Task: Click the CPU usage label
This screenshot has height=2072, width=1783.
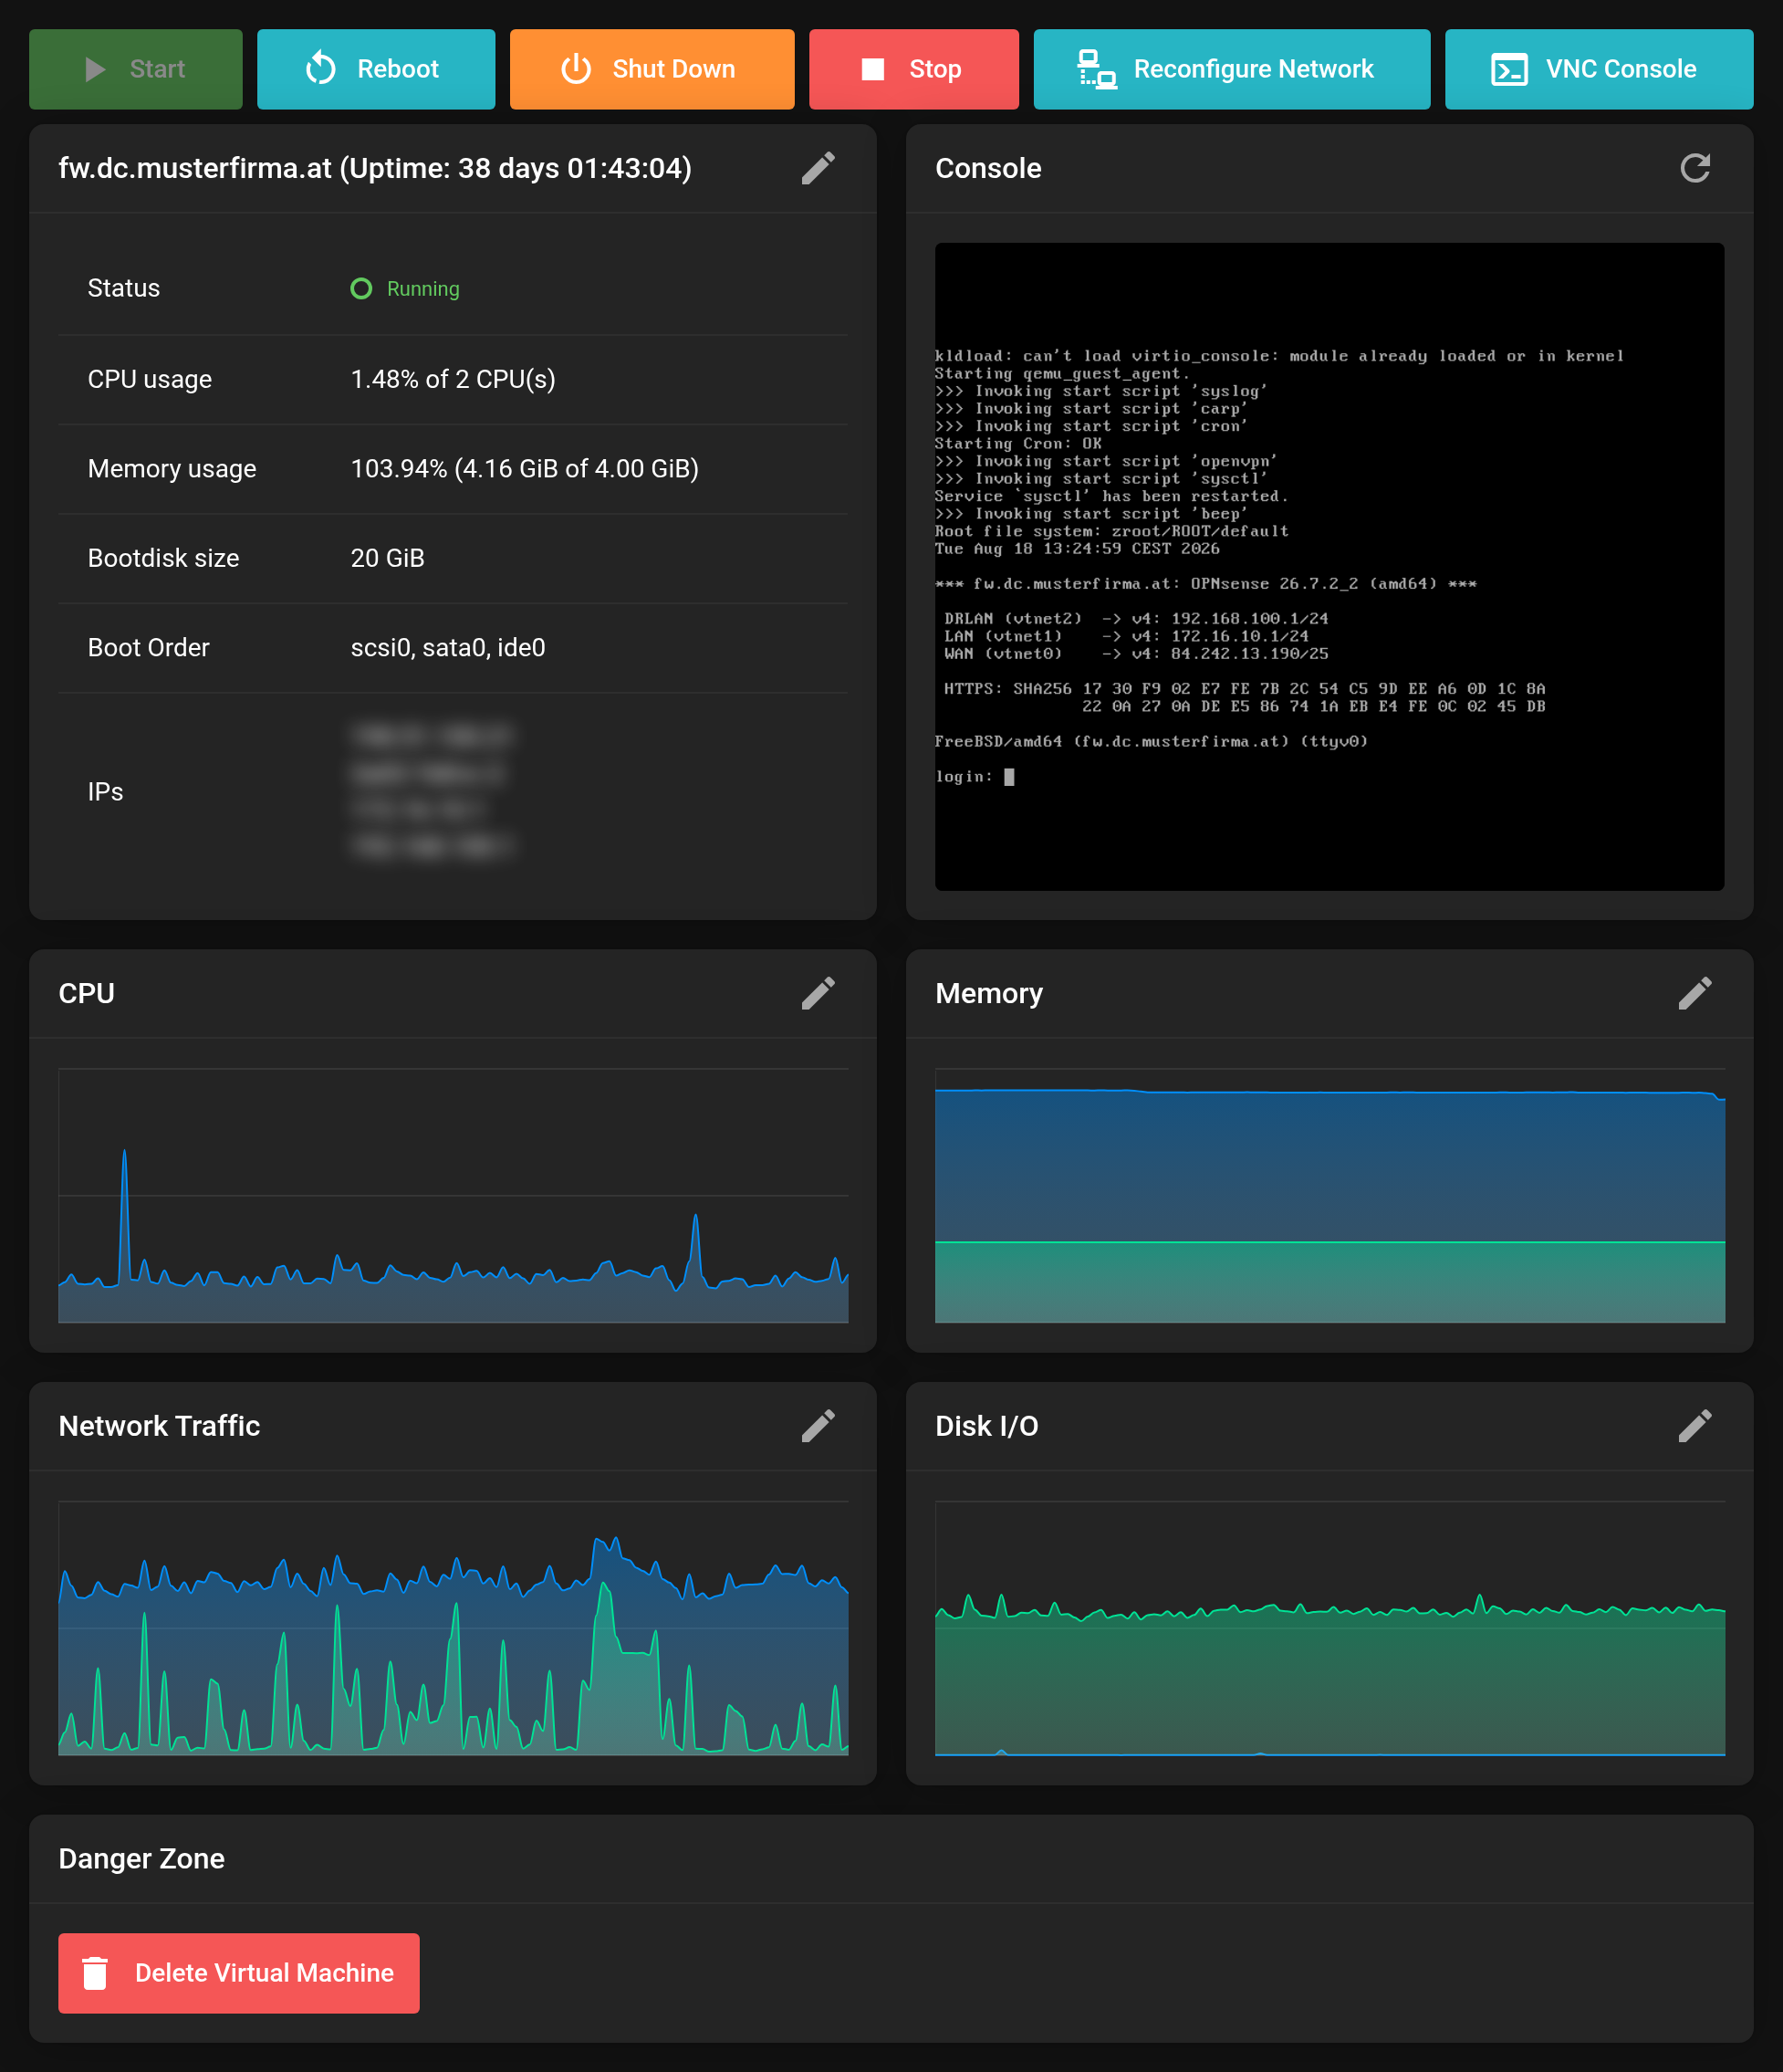Action: point(150,379)
